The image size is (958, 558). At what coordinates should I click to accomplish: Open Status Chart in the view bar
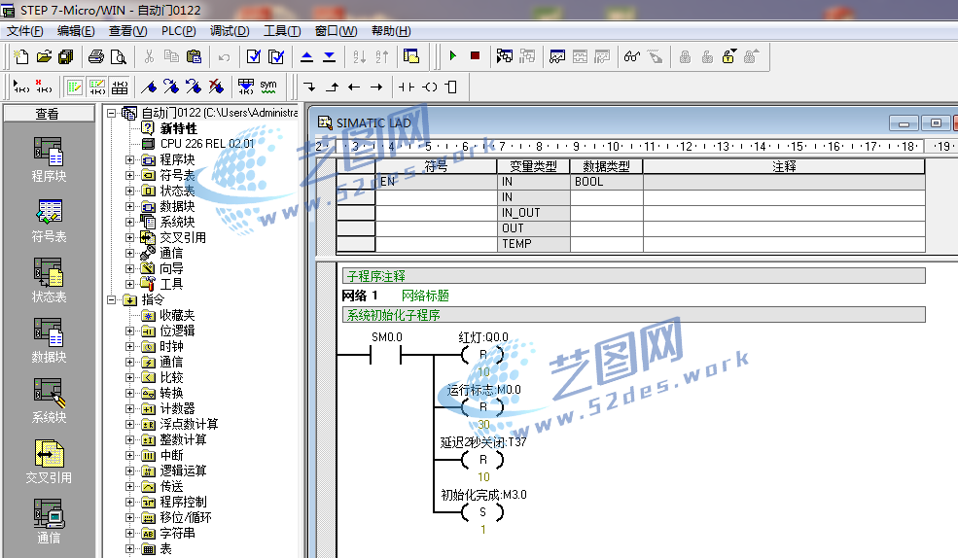(x=49, y=280)
